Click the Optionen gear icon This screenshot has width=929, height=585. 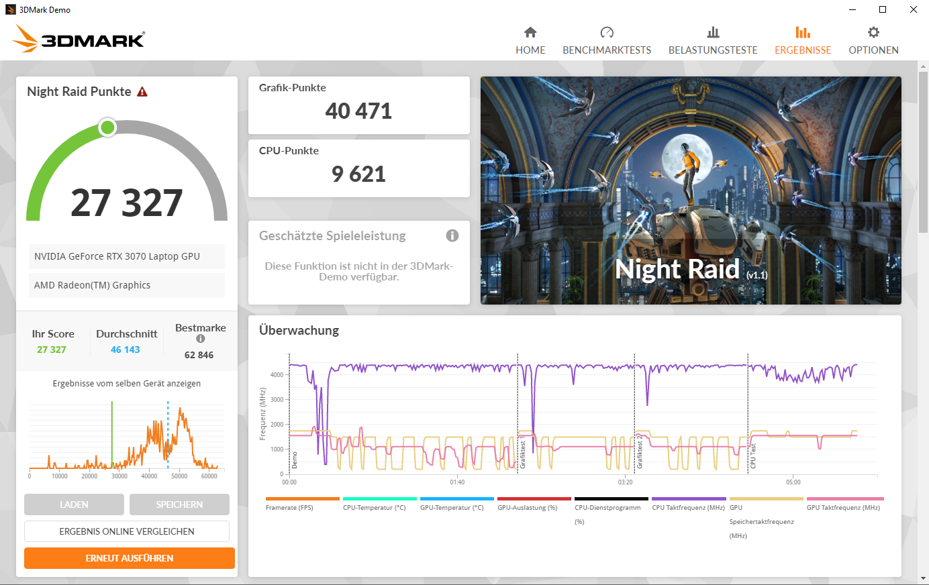point(873,32)
